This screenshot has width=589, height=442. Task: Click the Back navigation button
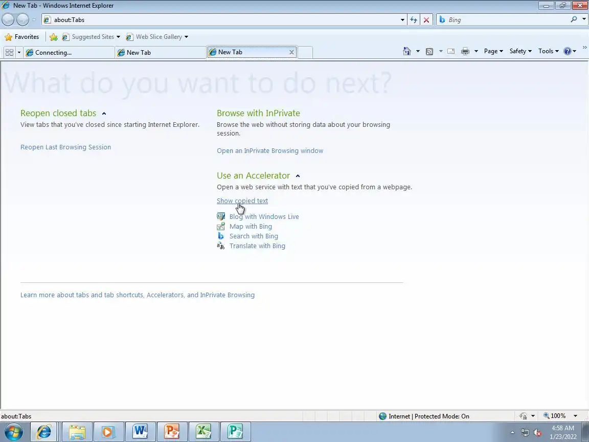click(8, 19)
